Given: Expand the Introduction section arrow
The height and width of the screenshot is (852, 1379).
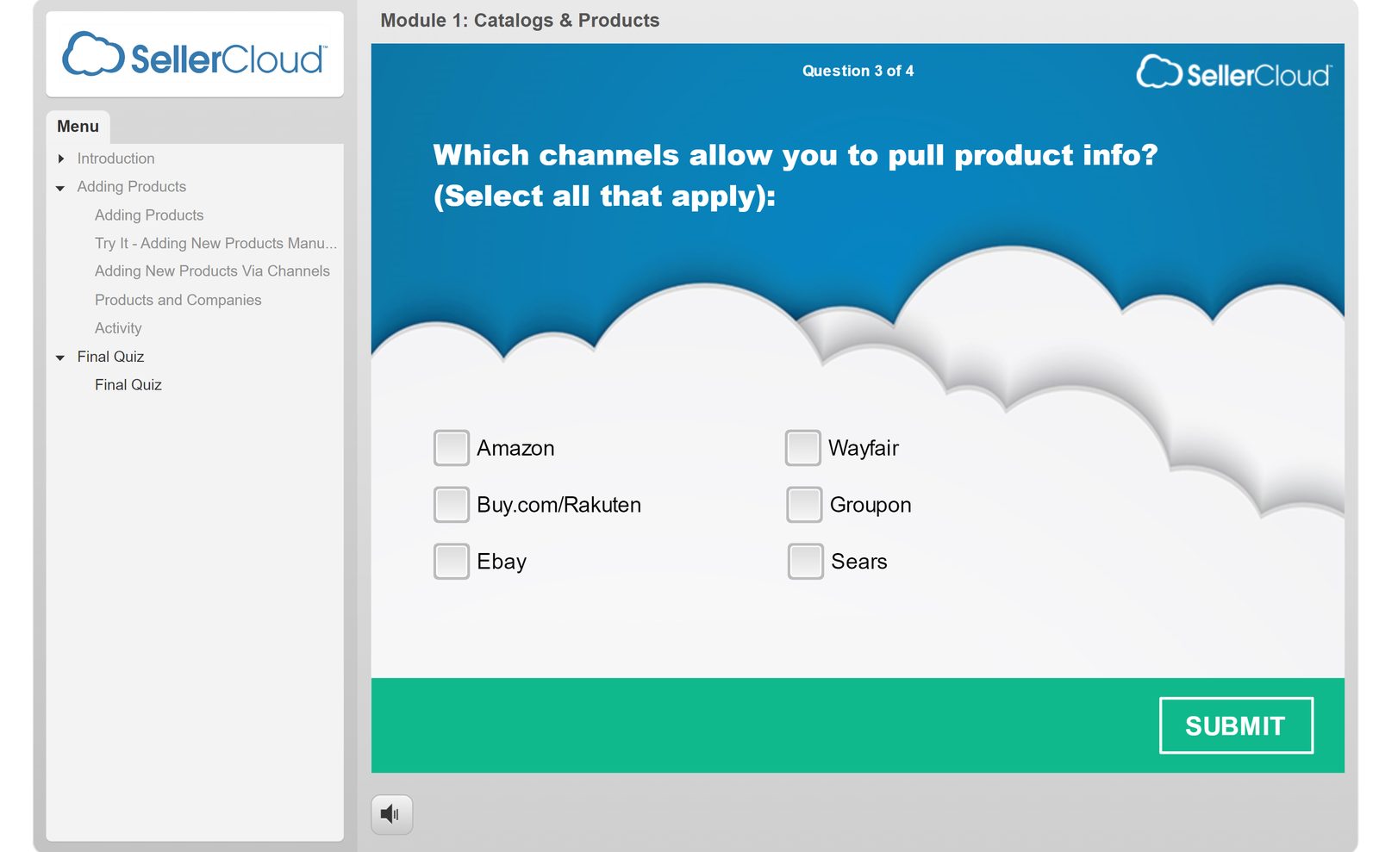Looking at the screenshot, I should (60, 159).
